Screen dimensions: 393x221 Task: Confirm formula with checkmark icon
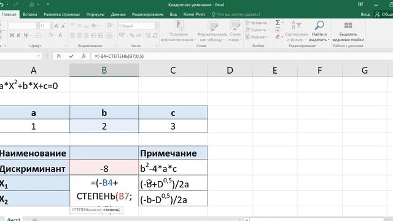click(71, 56)
